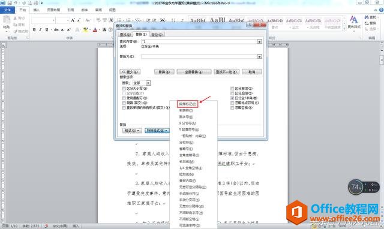Toggle the 同音(英文) checkbox
Screen dimensions: 384x229
point(124,103)
